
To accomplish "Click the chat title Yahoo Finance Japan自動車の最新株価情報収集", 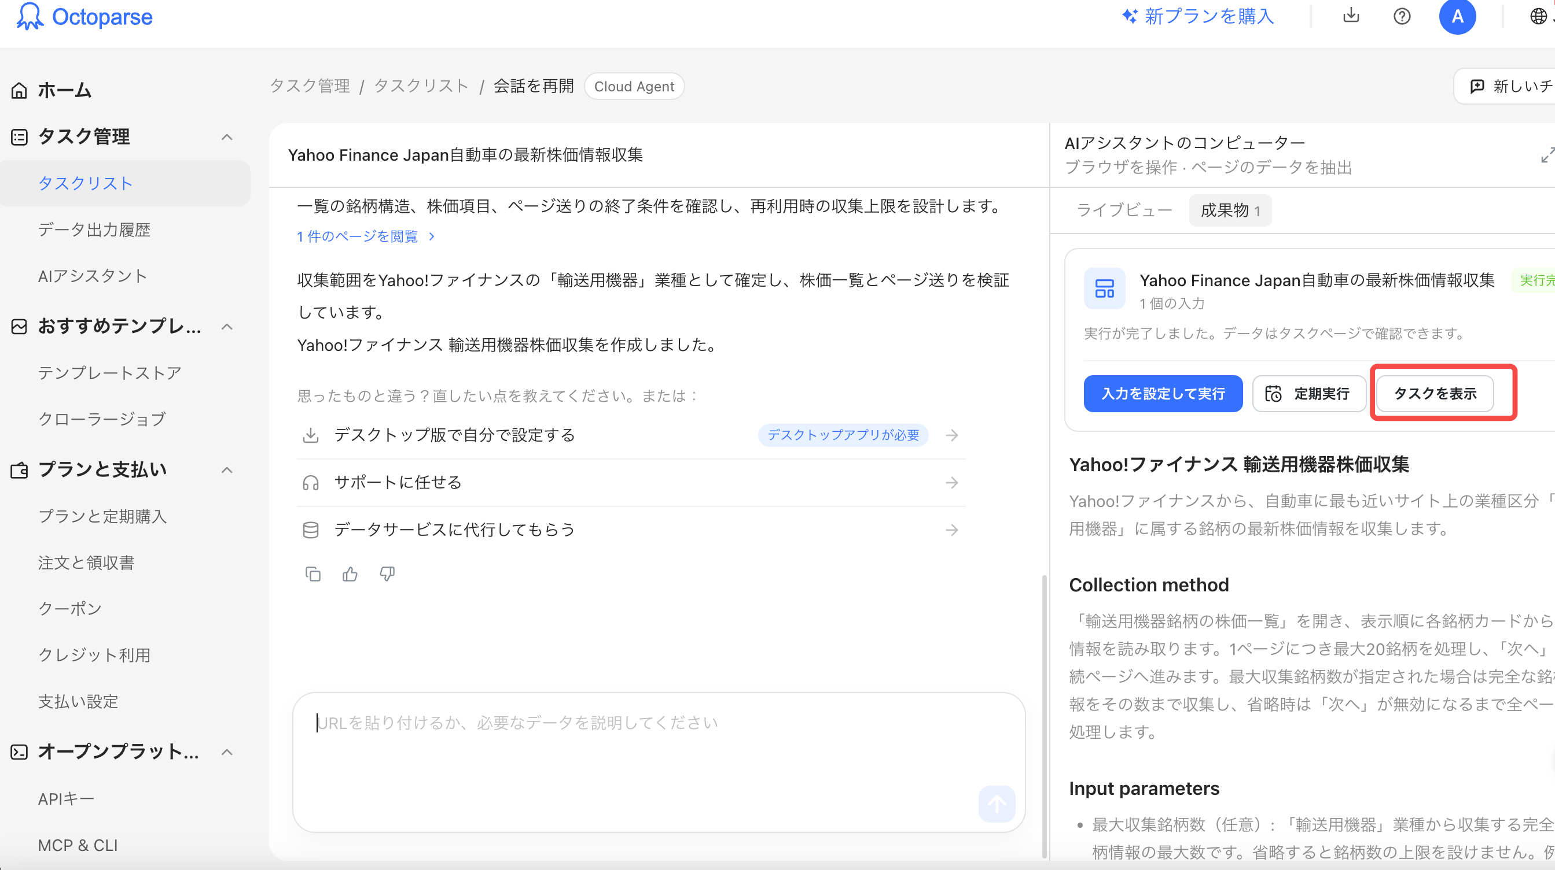I will pyautogui.click(x=465, y=155).
